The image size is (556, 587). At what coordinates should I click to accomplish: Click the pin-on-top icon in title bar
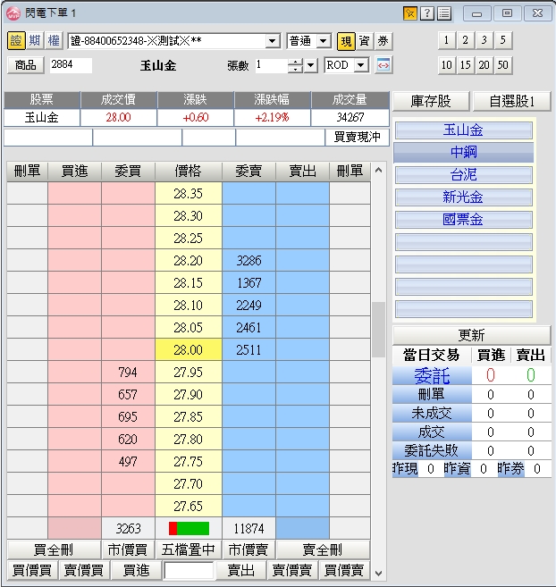pos(409,13)
